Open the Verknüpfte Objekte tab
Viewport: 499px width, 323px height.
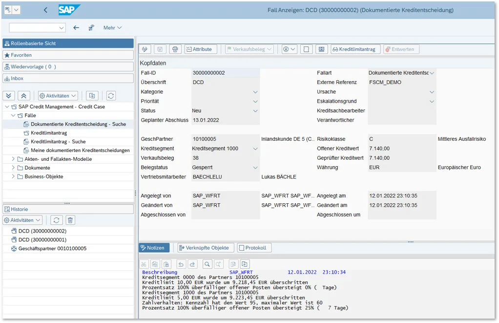[206, 248]
